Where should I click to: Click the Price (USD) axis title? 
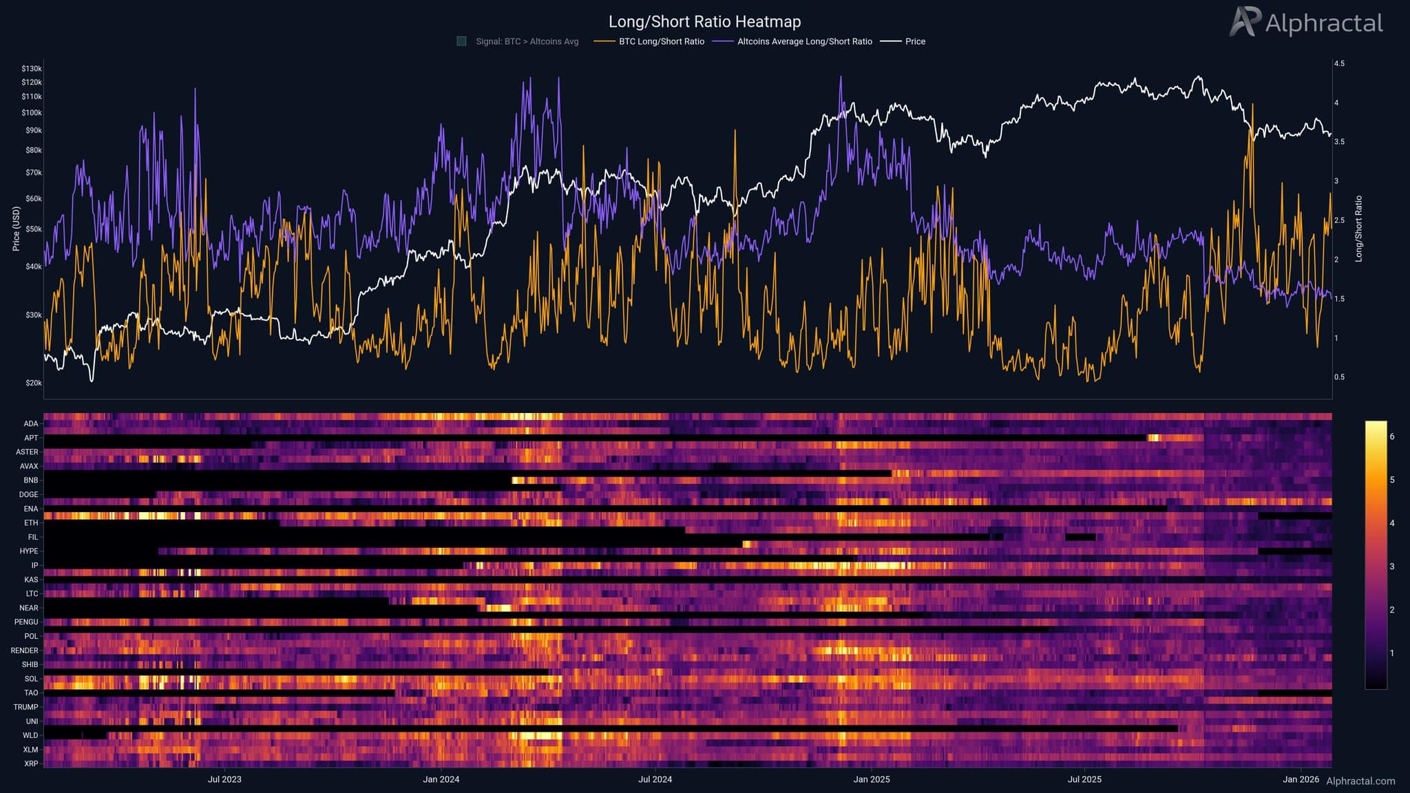(18, 227)
